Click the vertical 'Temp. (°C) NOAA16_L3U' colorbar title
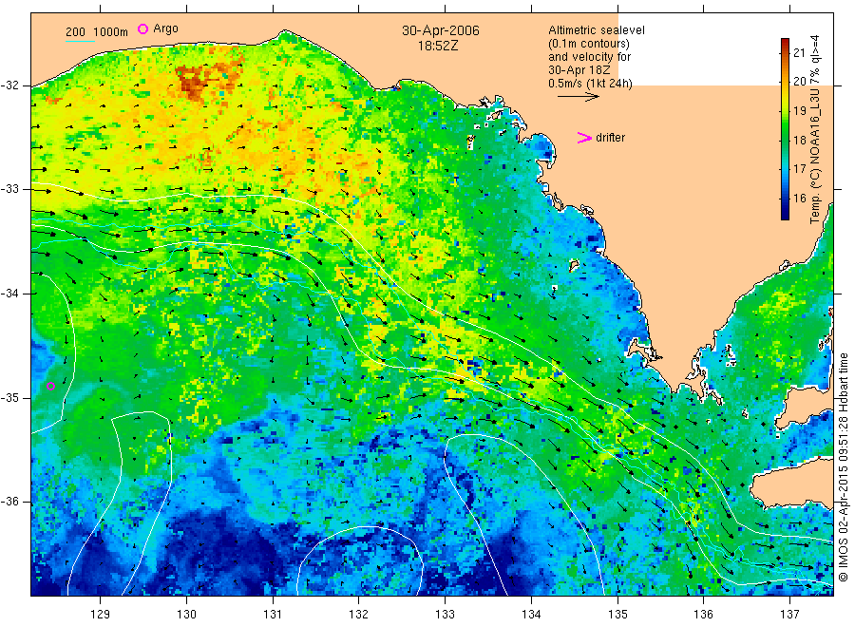Screen dimensions: 855x627 815,129
